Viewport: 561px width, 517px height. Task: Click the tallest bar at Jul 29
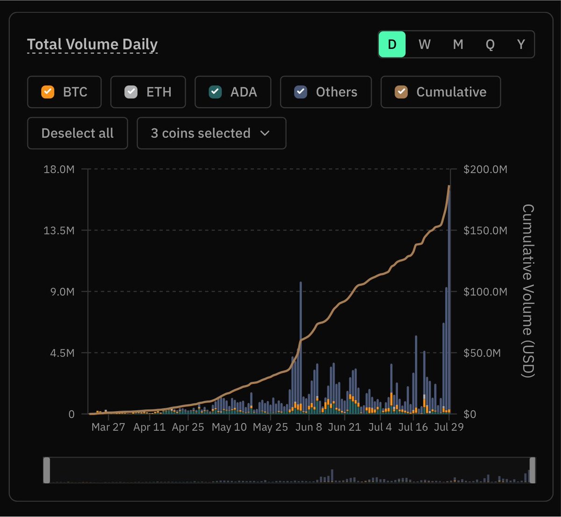click(450, 300)
